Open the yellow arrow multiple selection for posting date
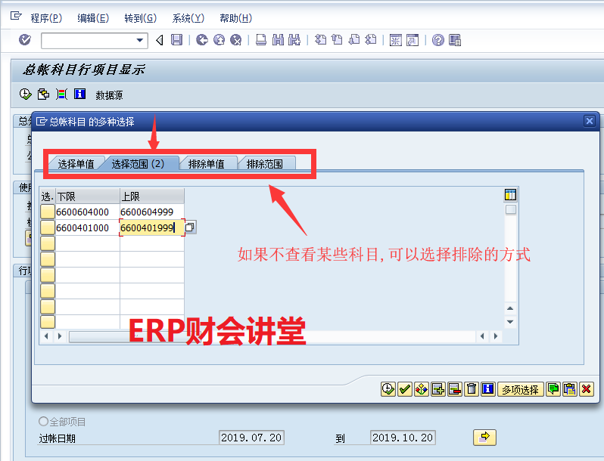 coord(484,437)
